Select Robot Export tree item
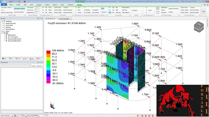The width and height of the screenshot is (209, 117). pyautogui.click(x=12, y=35)
